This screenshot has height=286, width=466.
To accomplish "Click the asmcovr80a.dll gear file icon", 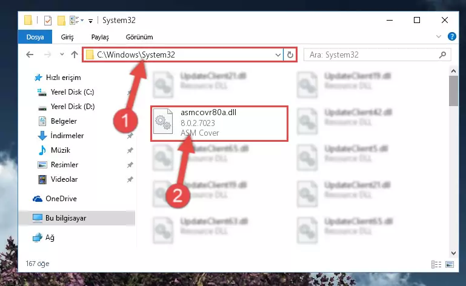I will coord(163,122).
